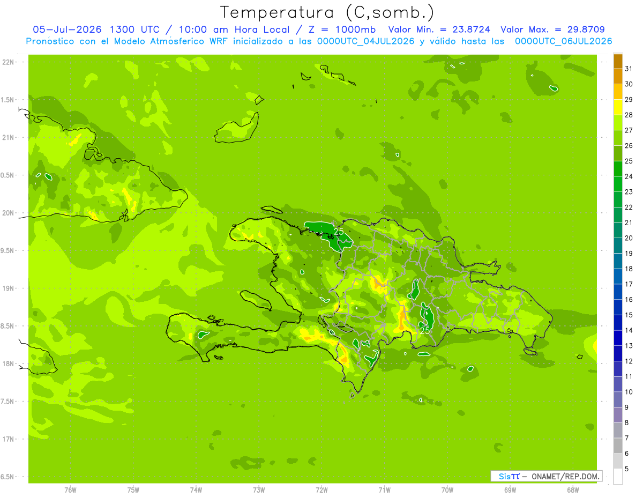Click the '8.5N' latitude label
The height and width of the screenshot is (497, 643).
click(8, 326)
